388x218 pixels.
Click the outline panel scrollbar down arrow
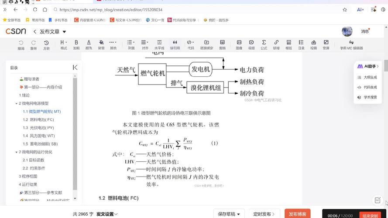tap(75, 198)
